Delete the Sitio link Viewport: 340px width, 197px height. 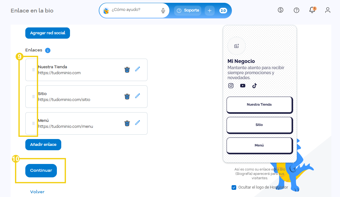(x=127, y=96)
